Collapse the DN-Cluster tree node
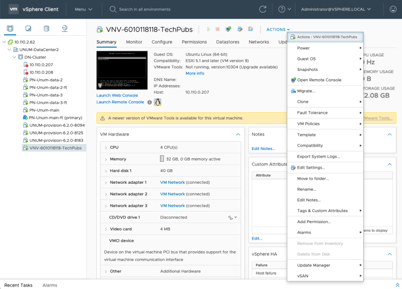 [15, 57]
